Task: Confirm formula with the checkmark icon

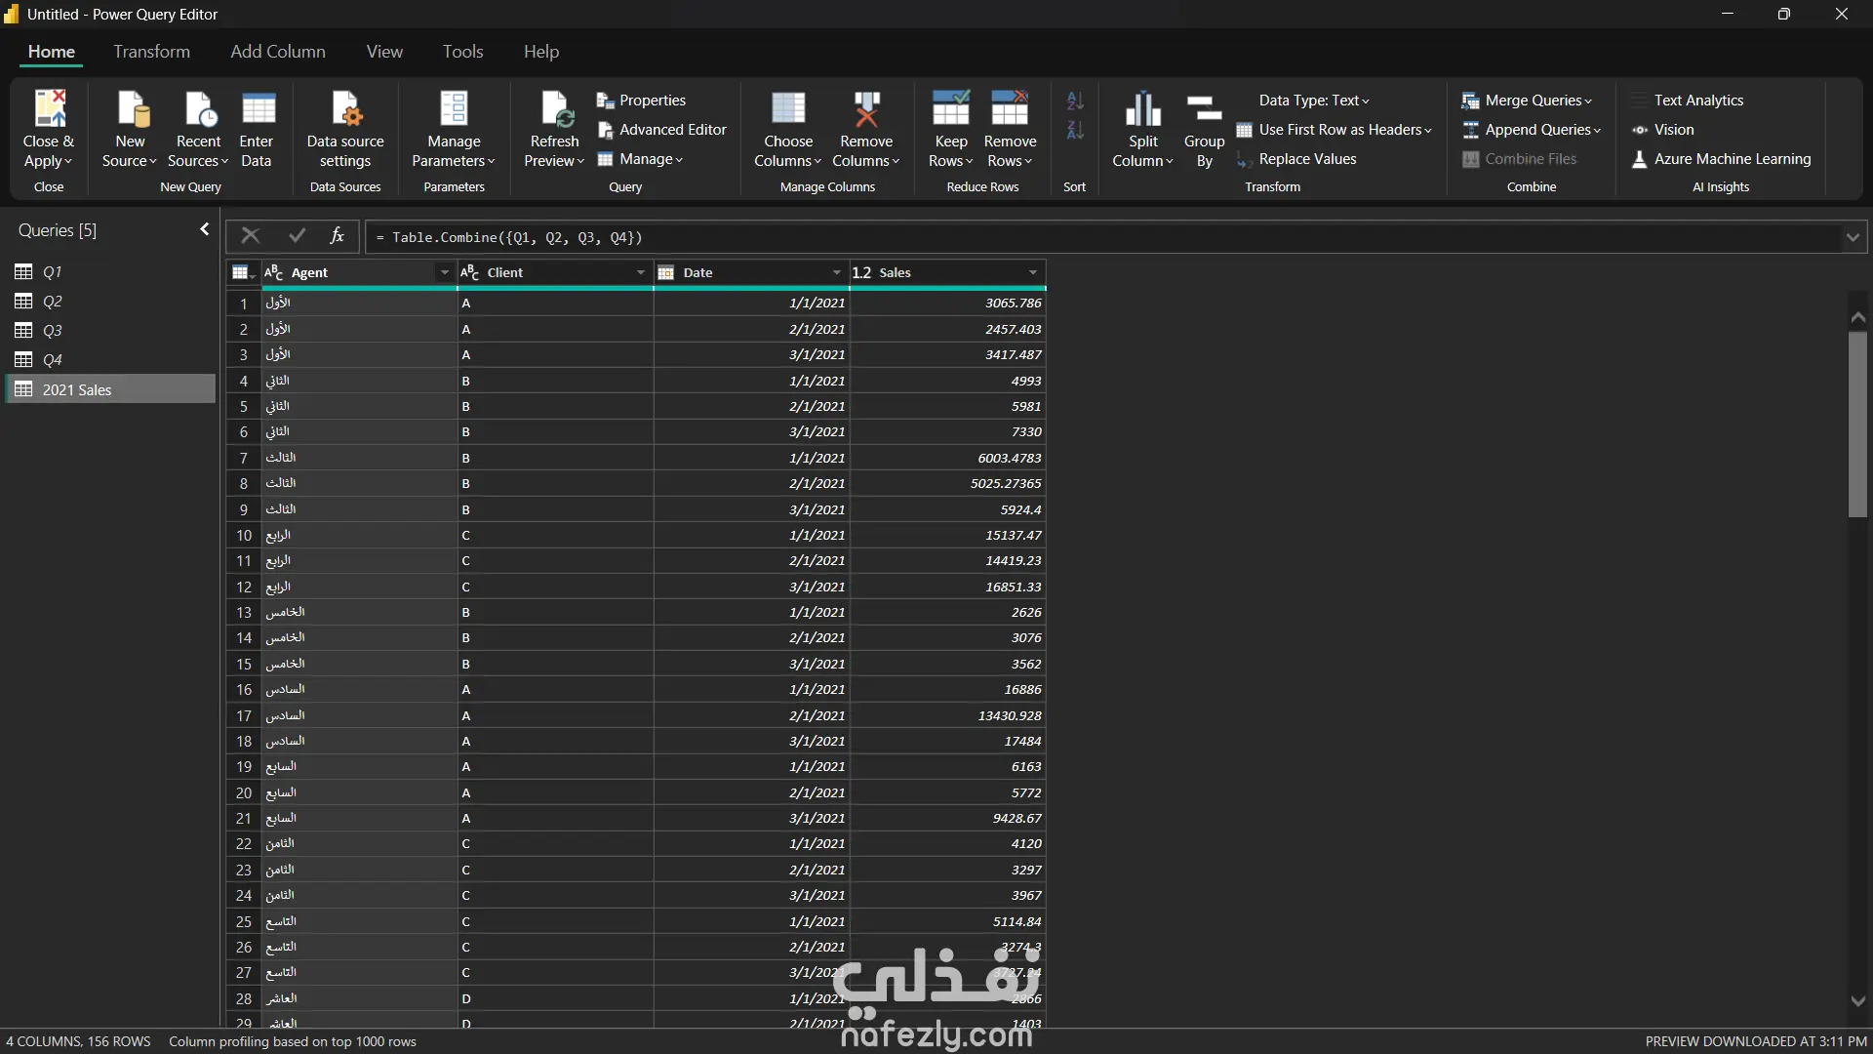Action: pos(297,236)
